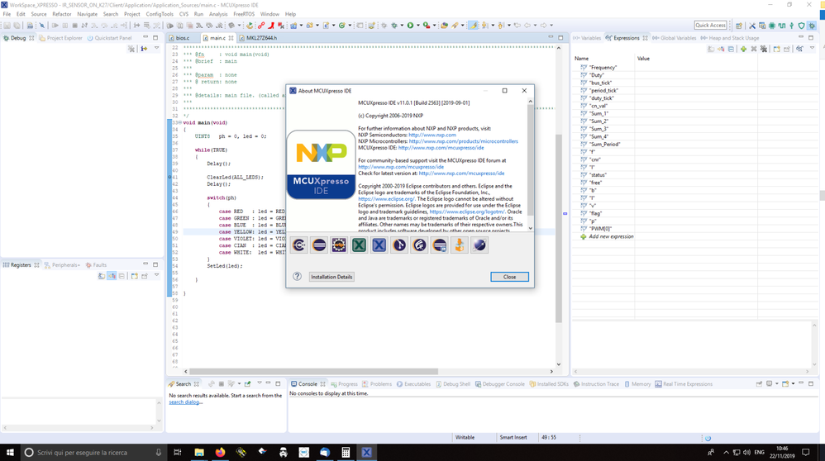Click the Debug perspective bug icon at right
Screen dimensions: 825x461
tap(812, 26)
